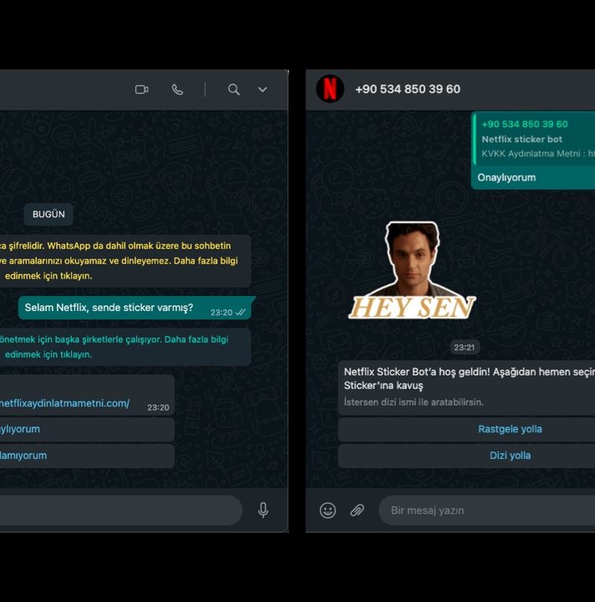Click the 23:21 timestamp chip
This screenshot has height=602, width=595.
pos(464,348)
